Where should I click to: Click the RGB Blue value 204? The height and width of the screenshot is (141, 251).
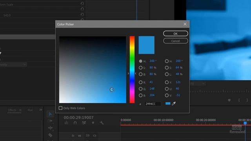pos(152,95)
